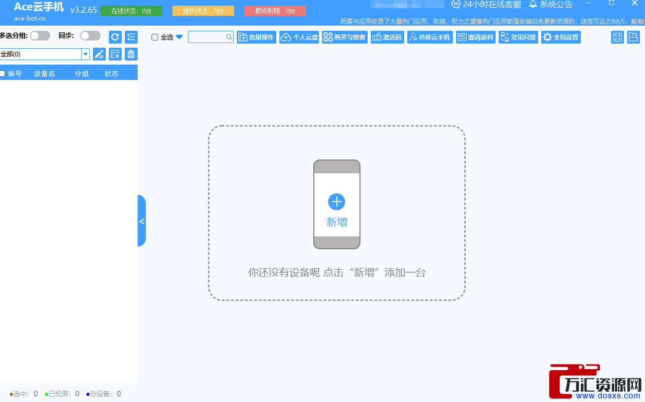Select the pencil edit-group icon
The image size is (645, 402).
click(99, 54)
